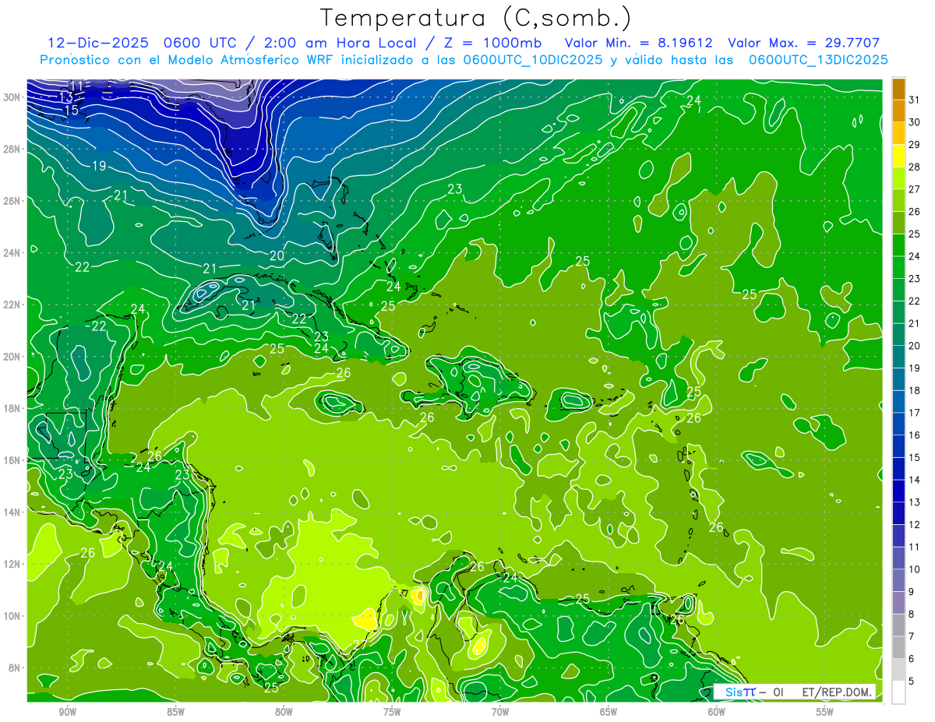Click the "10N" latitude axis label
Image resolution: width=935 pixels, height=722 pixels.
click(x=12, y=616)
